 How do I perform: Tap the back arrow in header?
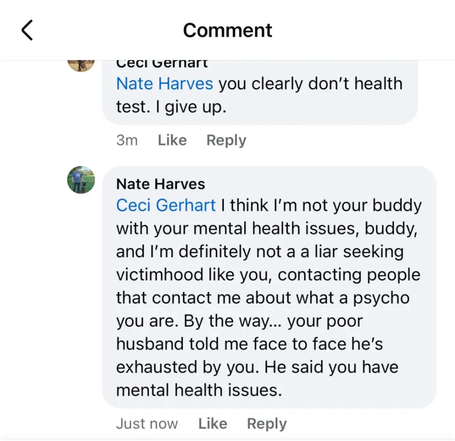(x=27, y=30)
